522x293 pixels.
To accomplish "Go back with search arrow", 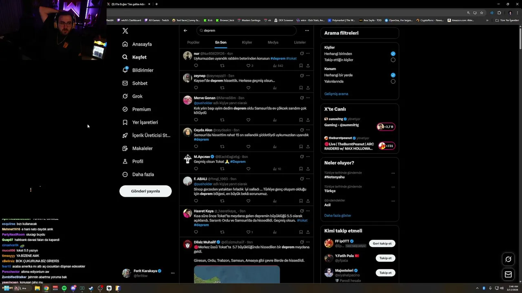I will pos(185,31).
